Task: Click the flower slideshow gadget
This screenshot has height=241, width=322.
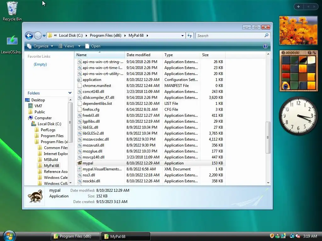Action: click(x=298, y=30)
